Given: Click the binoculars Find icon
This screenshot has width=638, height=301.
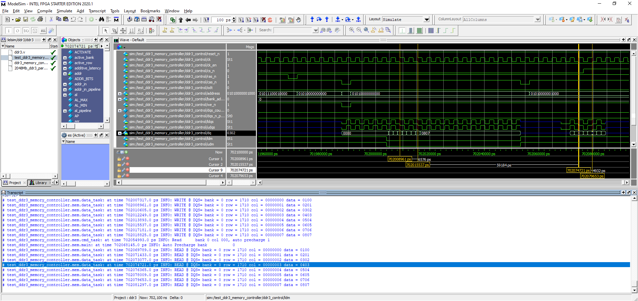Looking at the screenshot, I should tap(101, 20).
